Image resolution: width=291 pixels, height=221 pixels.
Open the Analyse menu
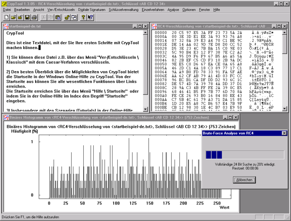click(x=173, y=10)
